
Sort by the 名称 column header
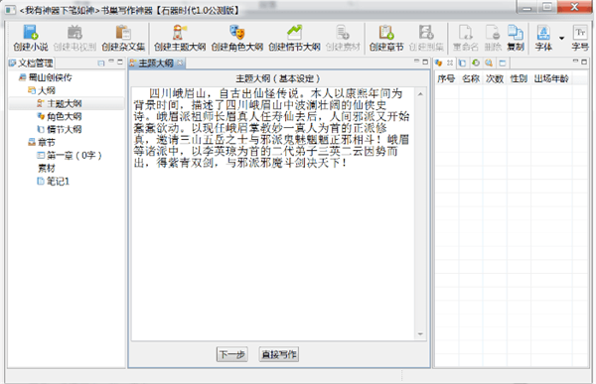(471, 78)
